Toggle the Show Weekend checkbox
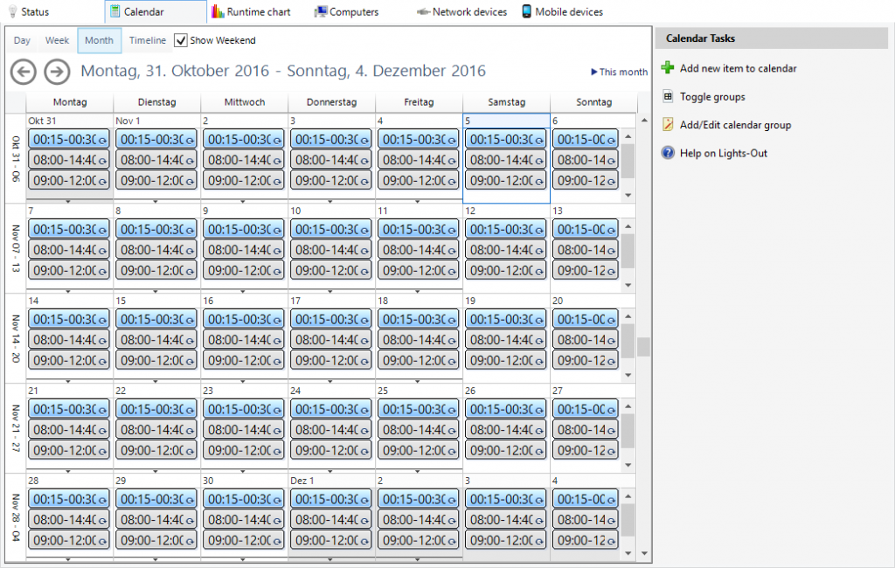Screen dimensions: 895x568 click(181, 40)
